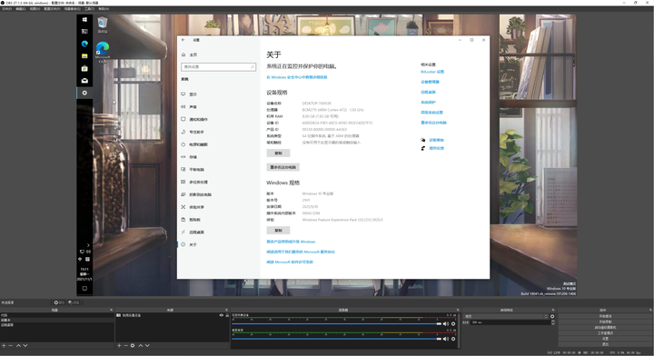Move the selected scene down
The width and height of the screenshot is (654, 356).
coord(25,346)
